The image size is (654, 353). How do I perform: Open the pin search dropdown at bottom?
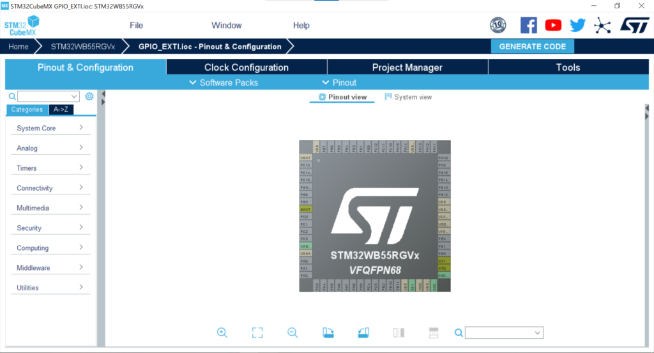tap(505, 333)
